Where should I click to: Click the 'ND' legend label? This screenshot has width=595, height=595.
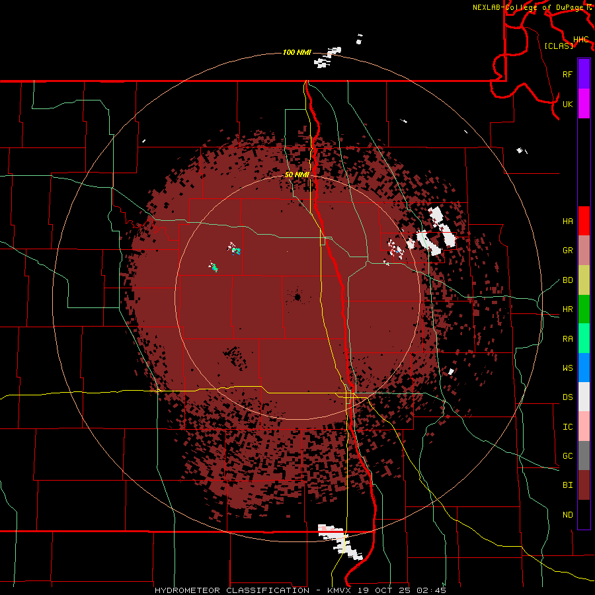[567, 515]
